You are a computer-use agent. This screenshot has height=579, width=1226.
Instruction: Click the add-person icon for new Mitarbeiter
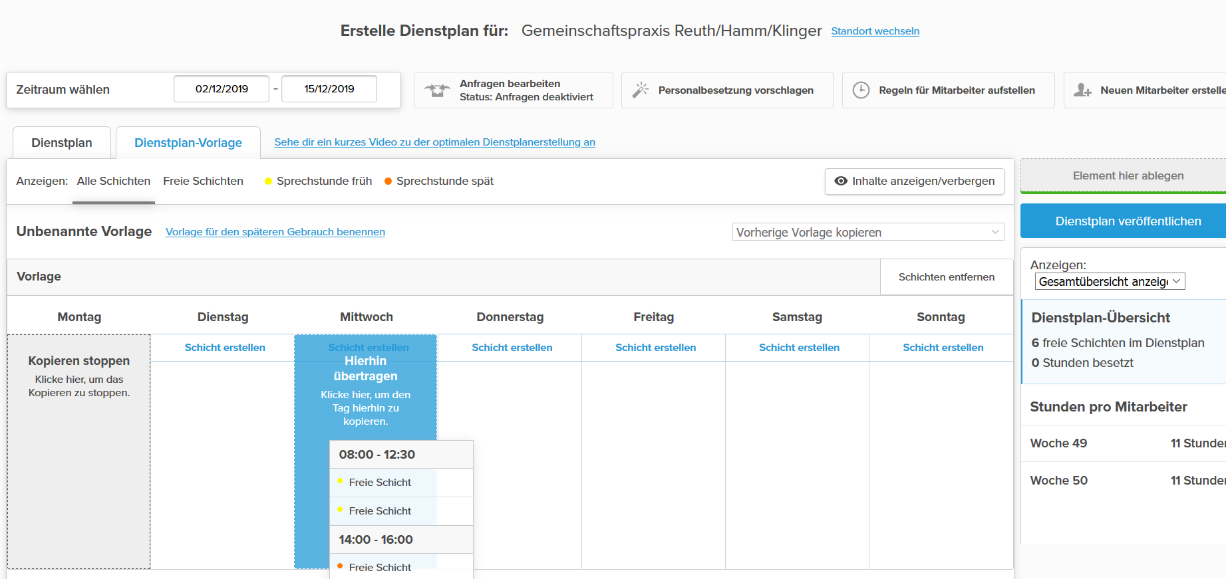pos(1082,90)
